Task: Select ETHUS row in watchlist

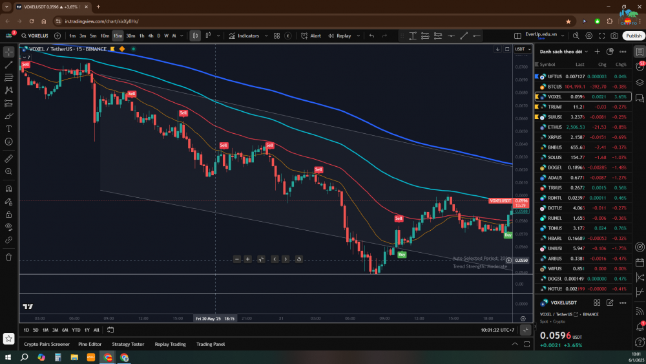Action: (x=583, y=127)
